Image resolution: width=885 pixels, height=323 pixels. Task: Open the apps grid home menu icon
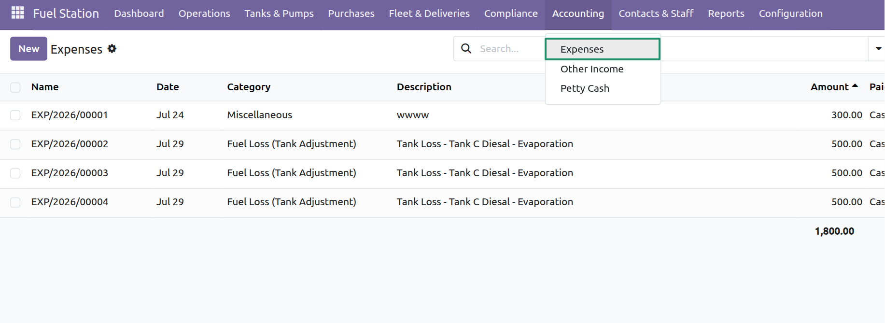coord(17,13)
